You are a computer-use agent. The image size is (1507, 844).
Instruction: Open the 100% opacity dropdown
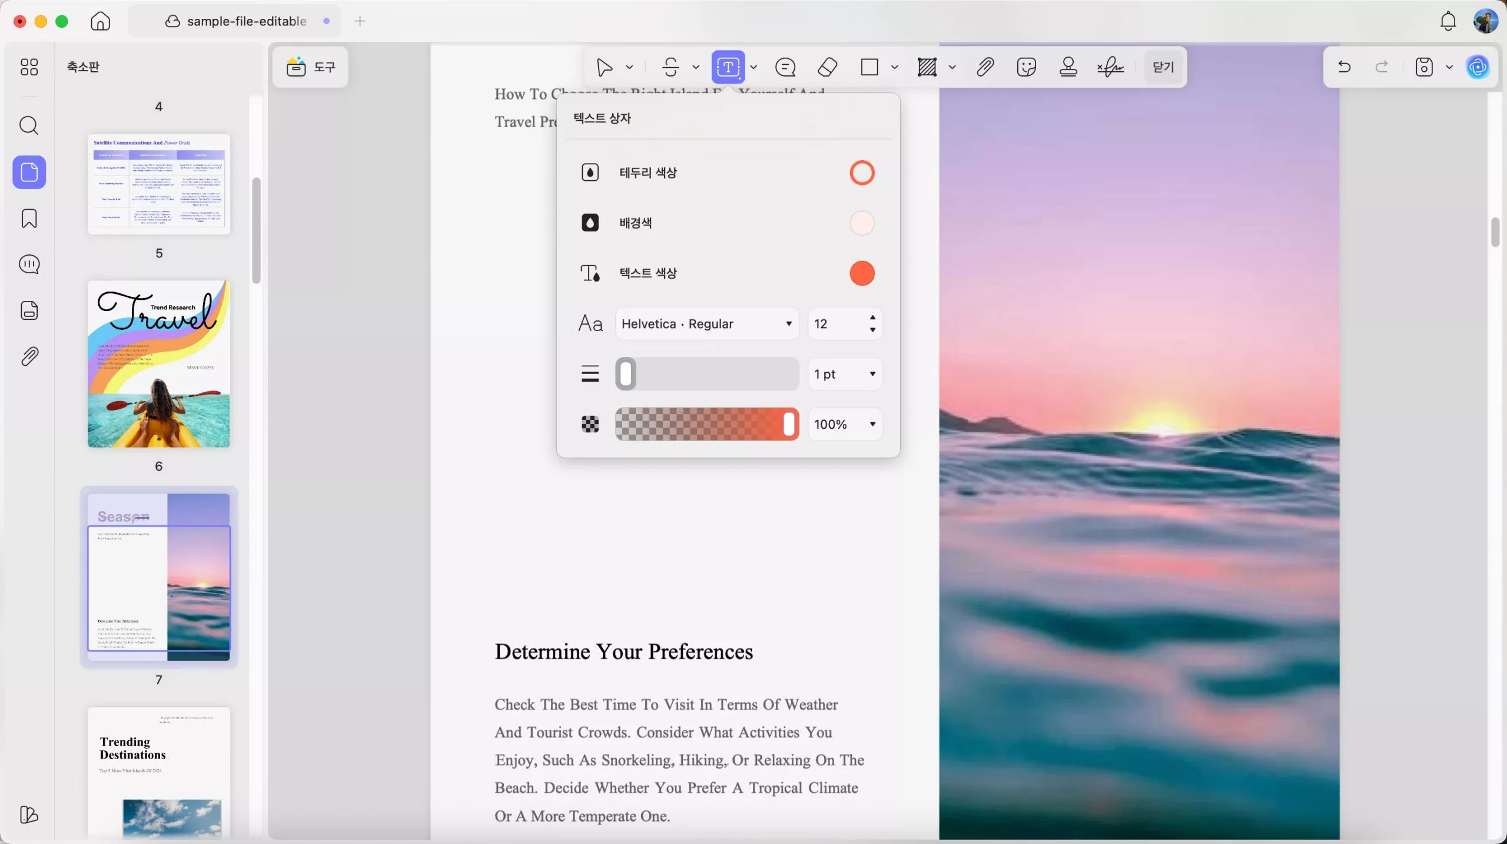(845, 424)
